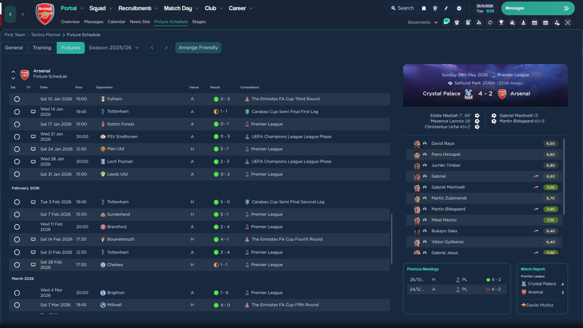Select the Leeds Utd fixture radio button
This screenshot has width=583, height=328.
(x=17, y=174)
